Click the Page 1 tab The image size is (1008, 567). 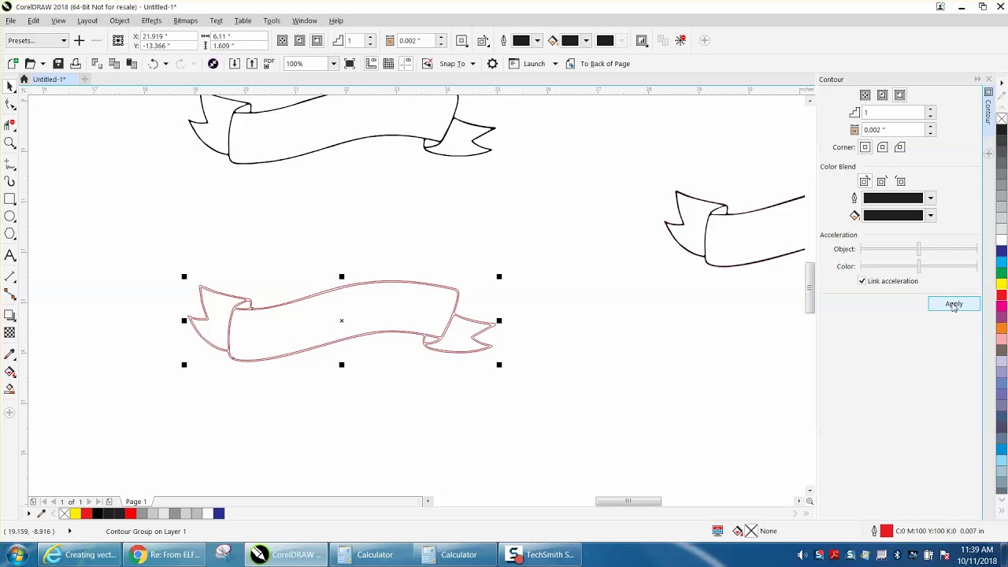tap(135, 502)
